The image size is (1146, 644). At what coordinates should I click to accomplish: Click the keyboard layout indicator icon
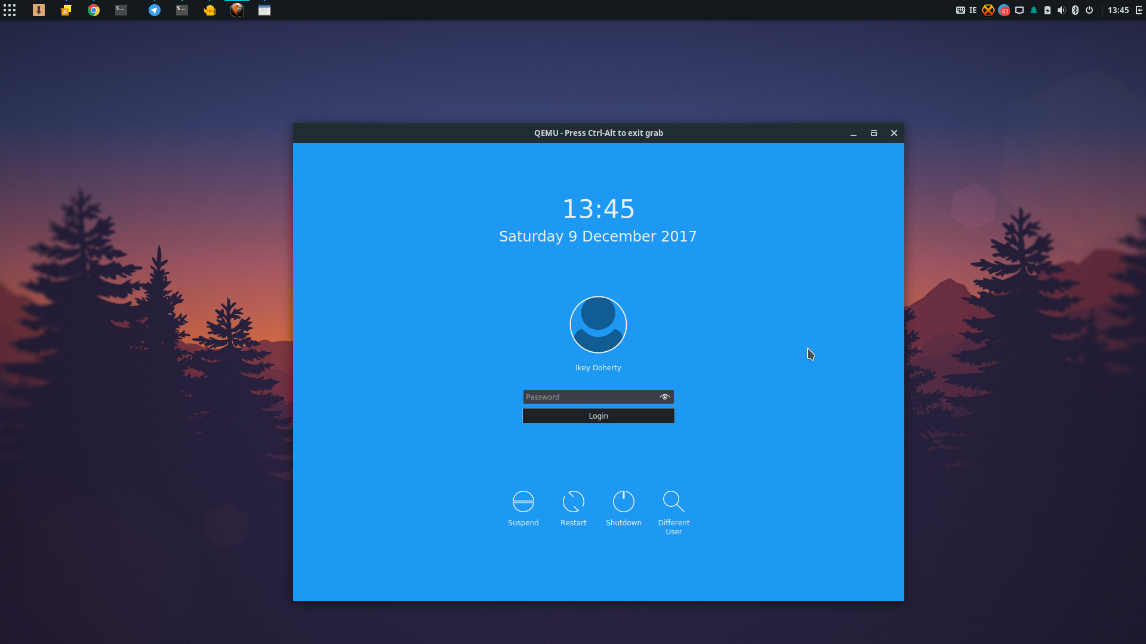pos(960,10)
